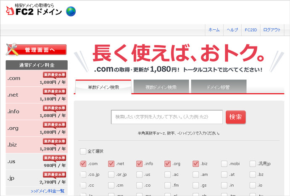
Task: Click the domain search text field
Action: pyautogui.click(x=167, y=117)
